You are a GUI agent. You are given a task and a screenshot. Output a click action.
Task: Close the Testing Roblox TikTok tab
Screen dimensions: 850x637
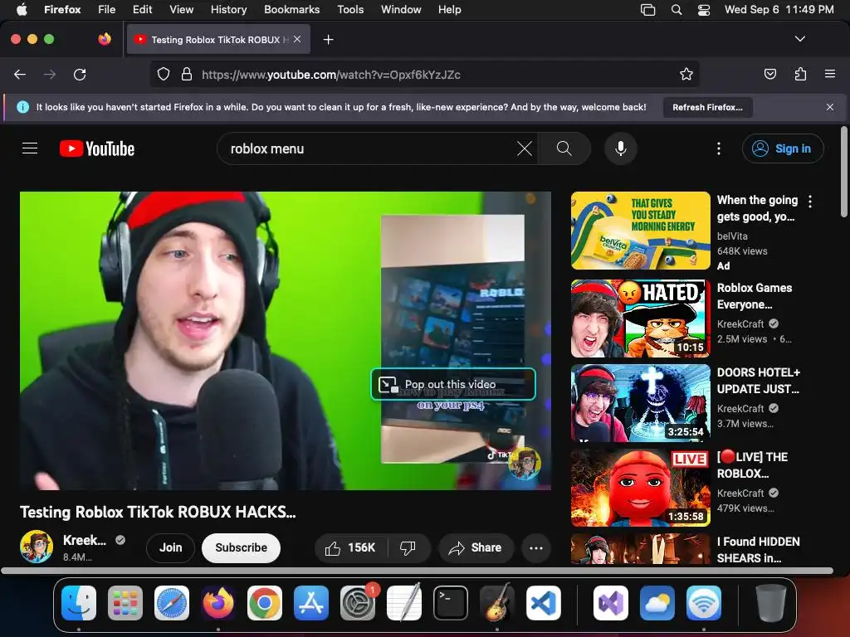pos(297,40)
